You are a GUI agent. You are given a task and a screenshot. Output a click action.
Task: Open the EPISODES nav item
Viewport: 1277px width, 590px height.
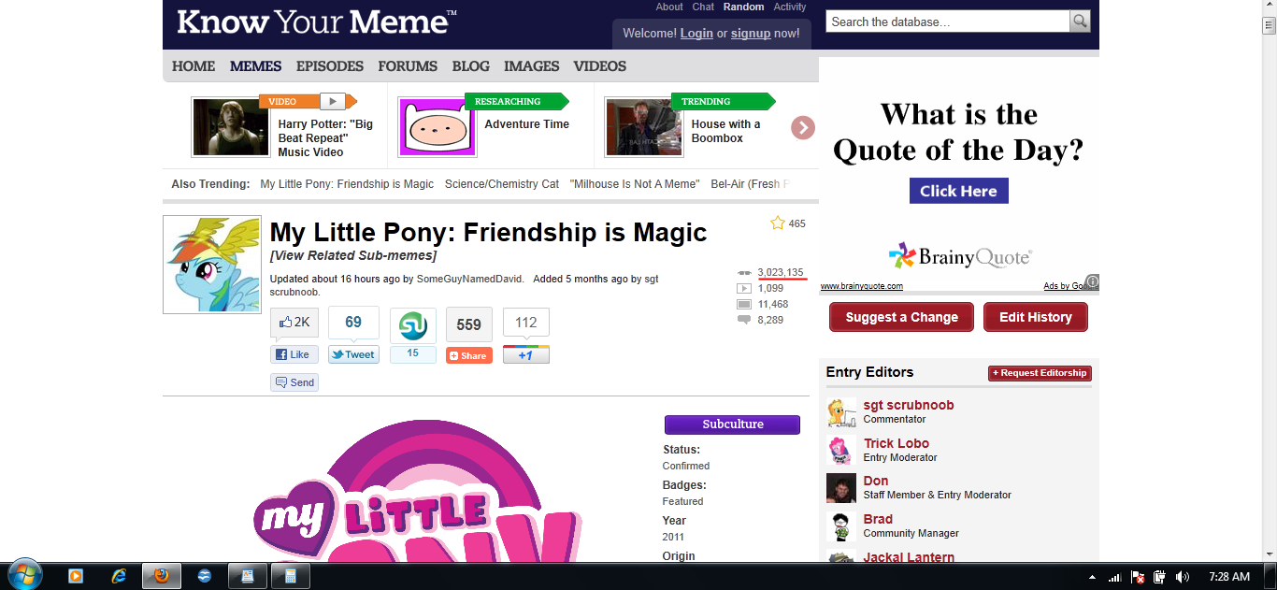tap(330, 66)
